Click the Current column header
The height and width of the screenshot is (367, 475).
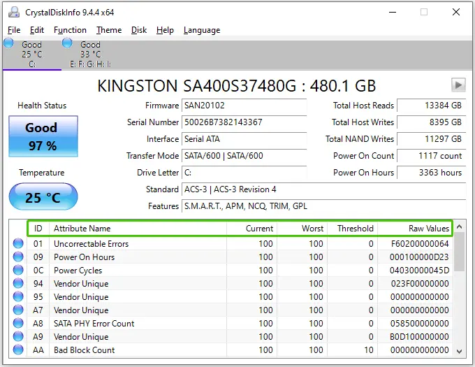pos(251,228)
